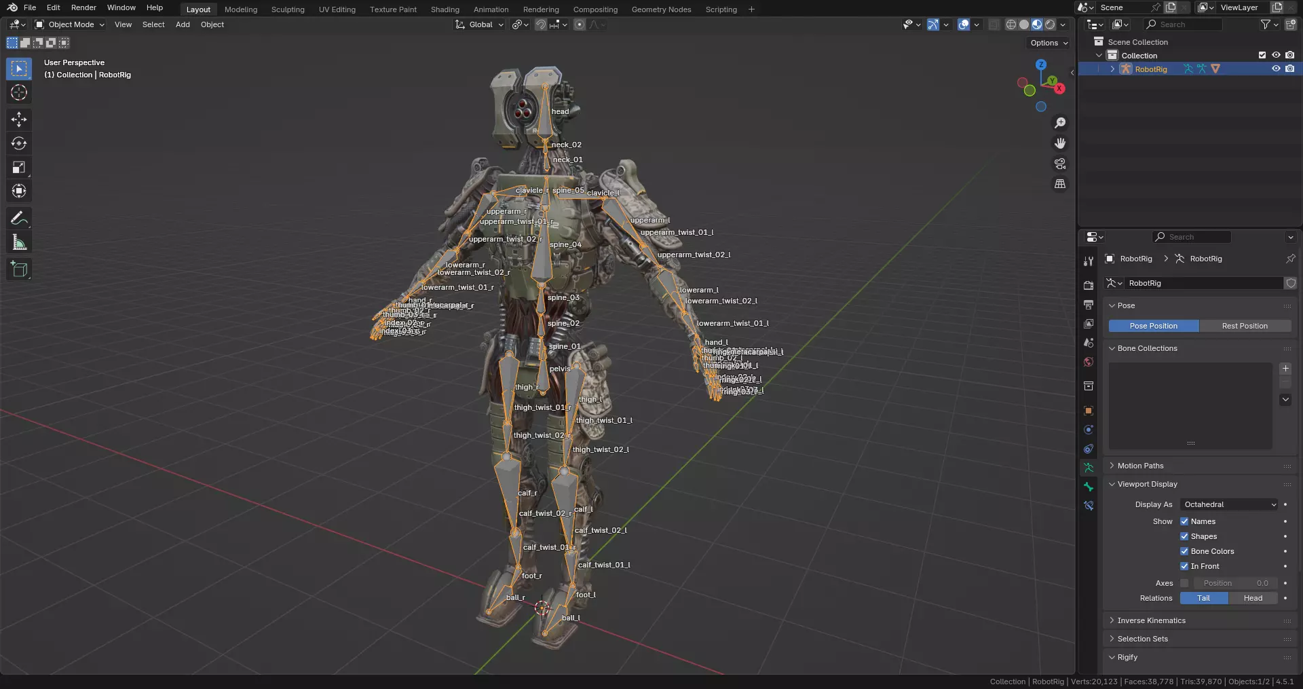Click the Rest Position button
This screenshot has height=689, width=1303.
[x=1245, y=326]
